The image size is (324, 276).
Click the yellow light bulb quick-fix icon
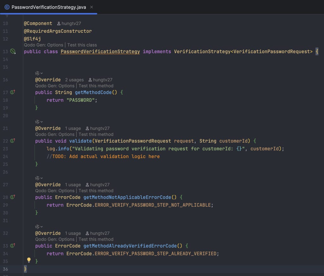click(29, 260)
